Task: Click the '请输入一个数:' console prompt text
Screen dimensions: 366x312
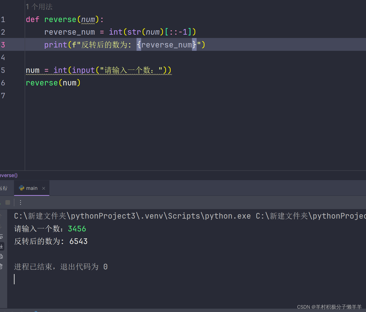Action: [38, 229]
